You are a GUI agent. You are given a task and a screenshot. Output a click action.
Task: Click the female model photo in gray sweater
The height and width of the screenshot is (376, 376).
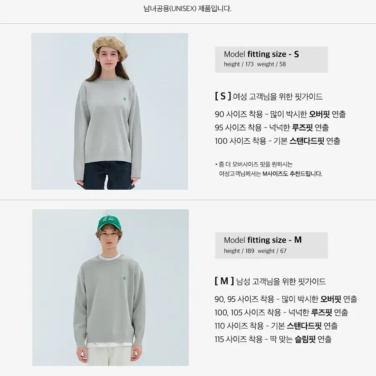click(x=109, y=111)
